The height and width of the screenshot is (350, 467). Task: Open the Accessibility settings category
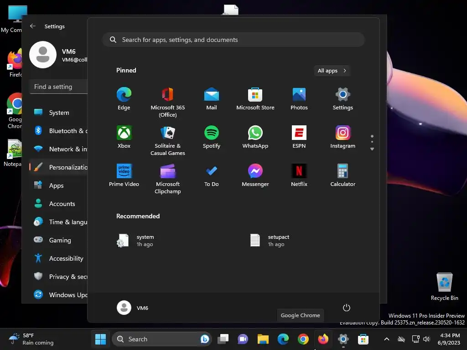[x=59, y=258]
